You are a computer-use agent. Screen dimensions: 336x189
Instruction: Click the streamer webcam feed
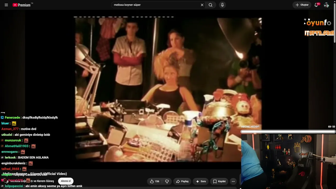point(288,161)
